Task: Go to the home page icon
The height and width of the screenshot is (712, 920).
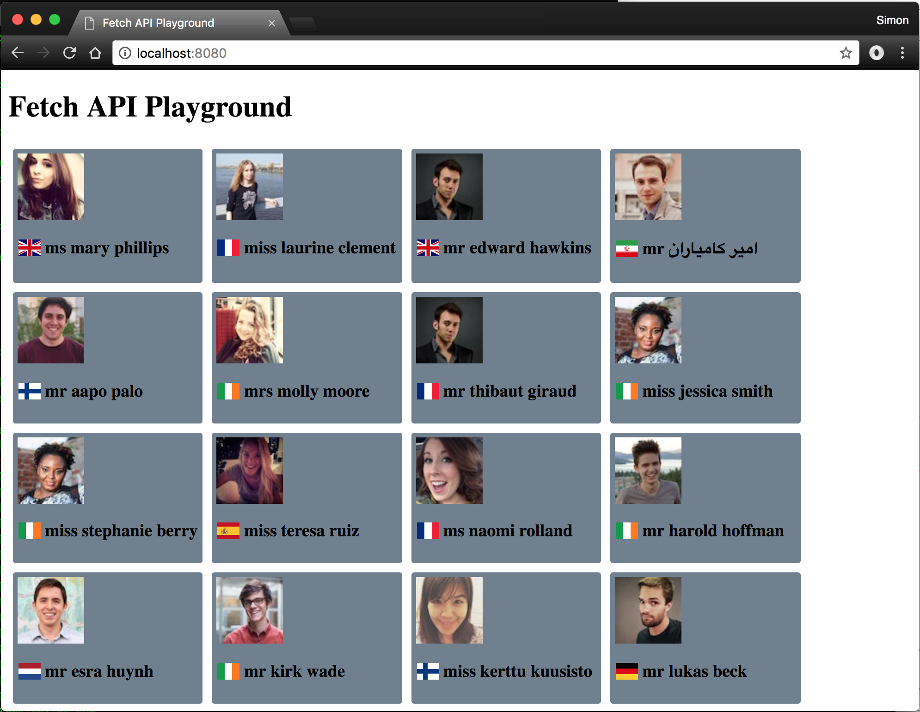Action: coord(95,53)
